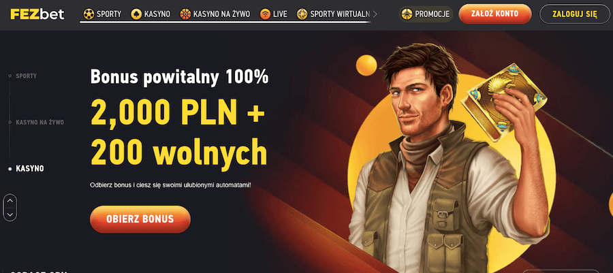This screenshot has height=273, width=613.
Task: Select the Sporty slide indicator dot
Action: (10, 76)
